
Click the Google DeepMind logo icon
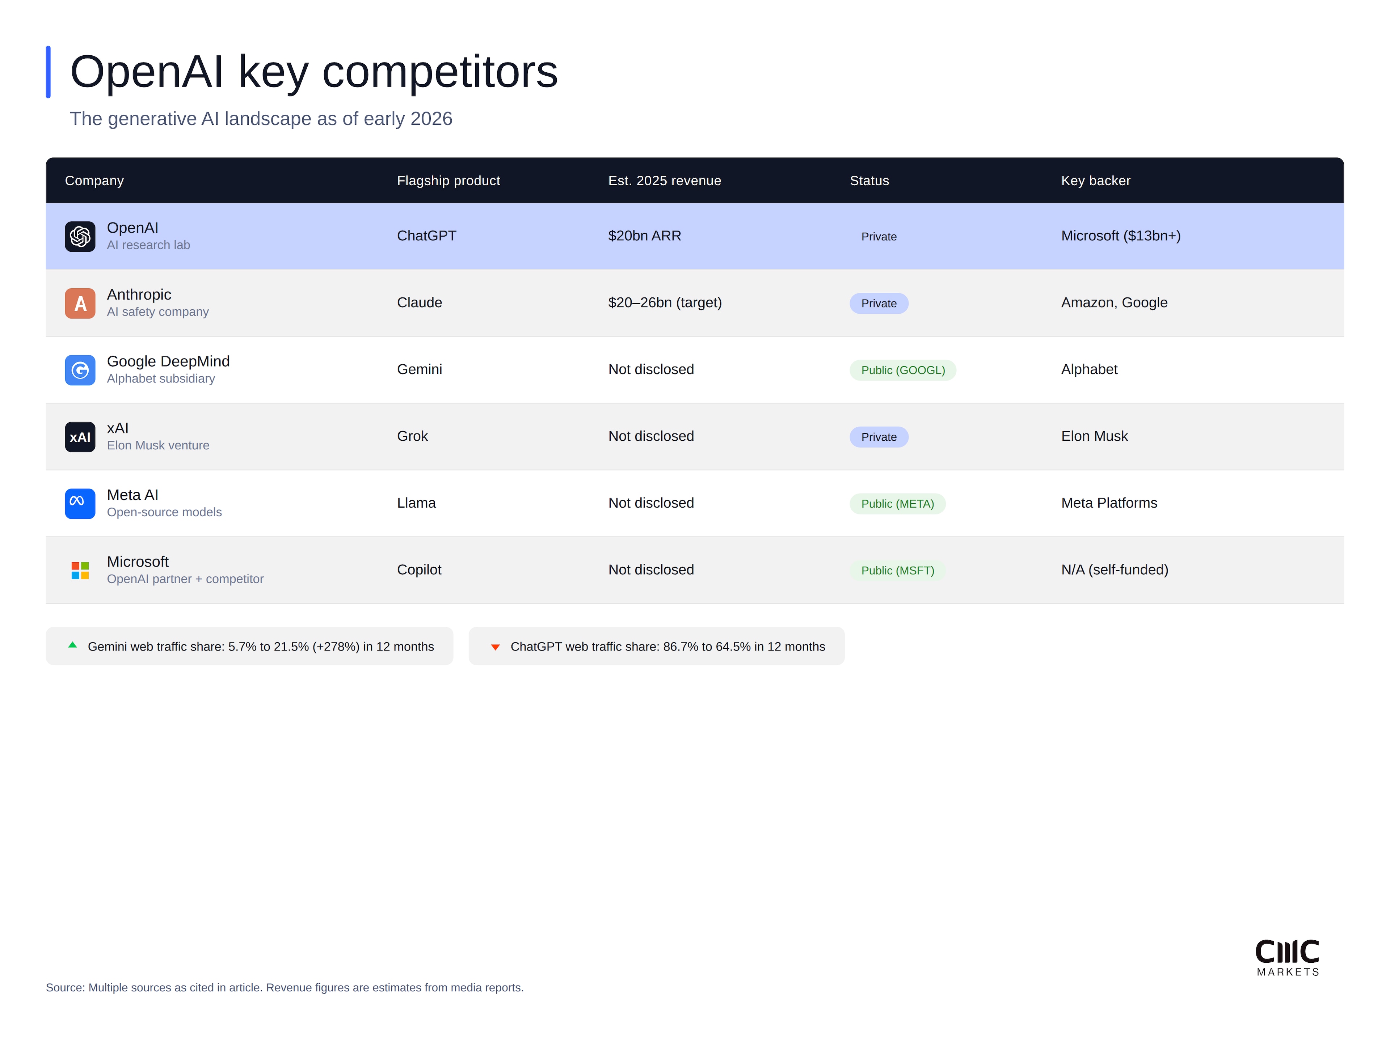(80, 370)
